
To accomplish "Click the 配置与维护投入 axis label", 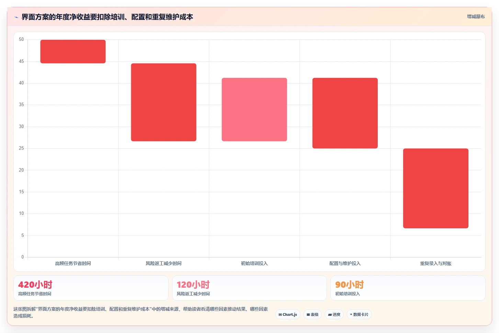I will click(345, 263).
